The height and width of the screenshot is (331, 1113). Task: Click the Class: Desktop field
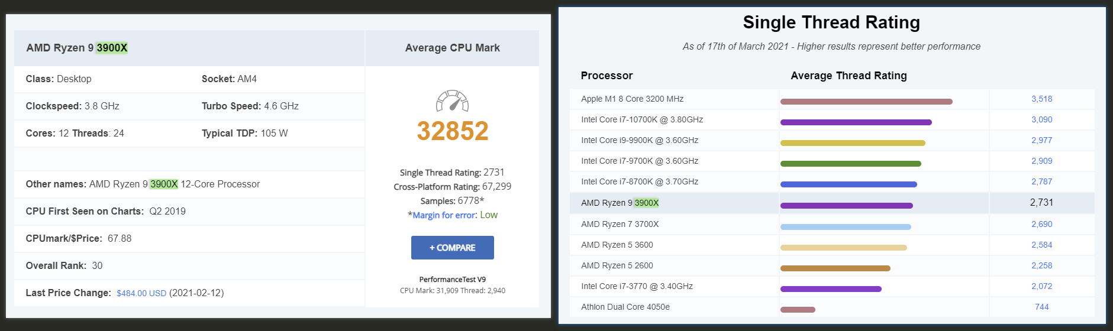click(59, 79)
